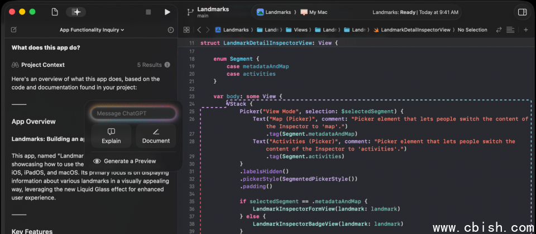The height and width of the screenshot is (234, 536).
Task: Click 'enum Segment' in the code
Action: [x=233, y=59]
